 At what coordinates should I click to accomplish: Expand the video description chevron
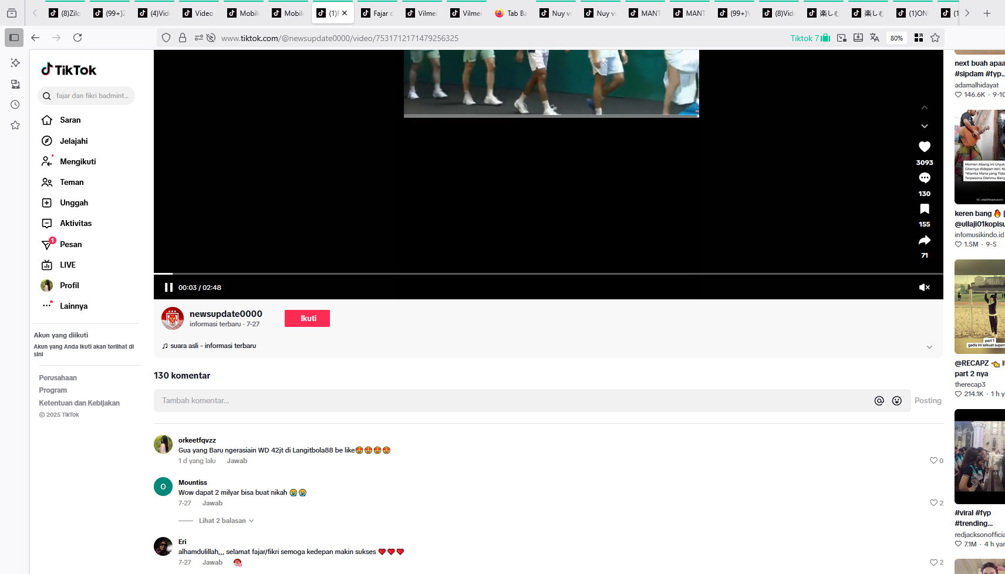(x=929, y=347)
